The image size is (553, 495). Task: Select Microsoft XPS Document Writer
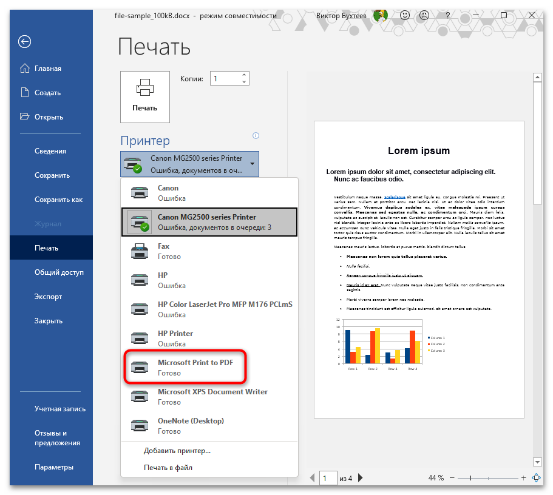click(x=209, y=396)
